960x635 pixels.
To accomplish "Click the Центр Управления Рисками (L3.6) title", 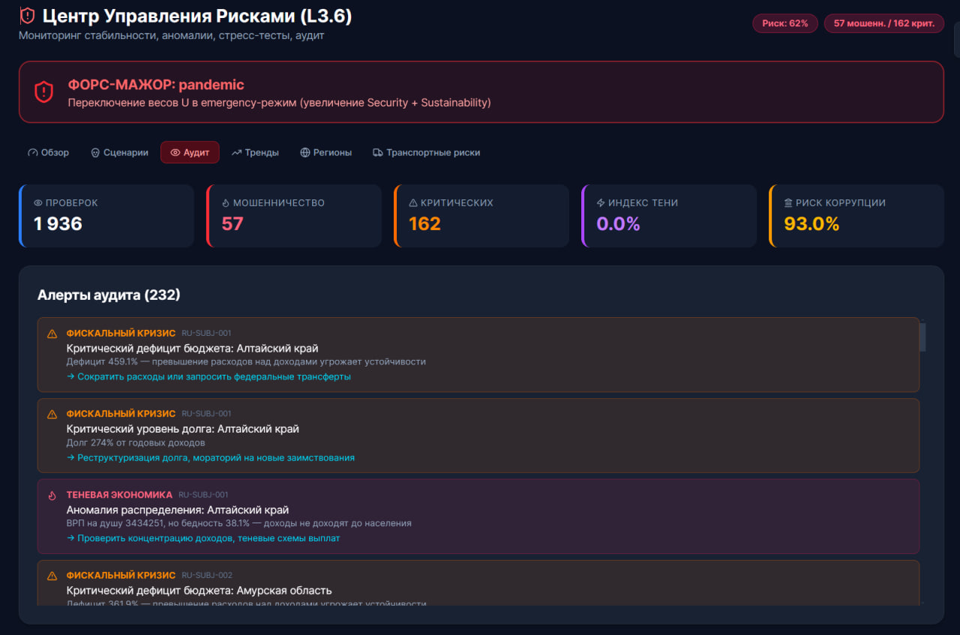I will [197, 15].
